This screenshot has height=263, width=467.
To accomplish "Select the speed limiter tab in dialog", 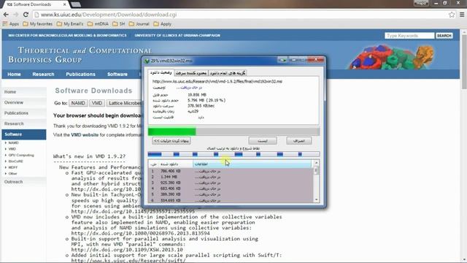I will coord(191,73).
